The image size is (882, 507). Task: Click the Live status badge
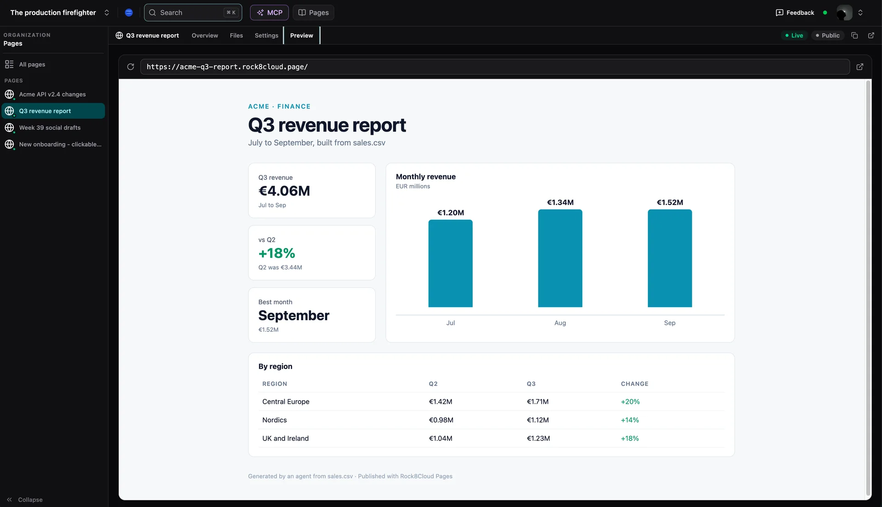794,35
